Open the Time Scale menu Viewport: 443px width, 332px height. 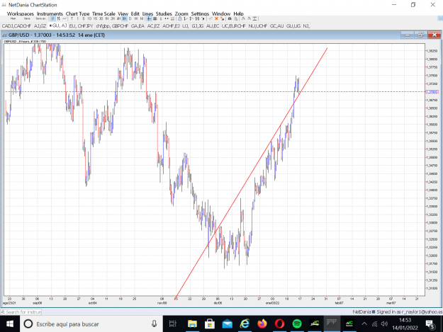[103, 13]
